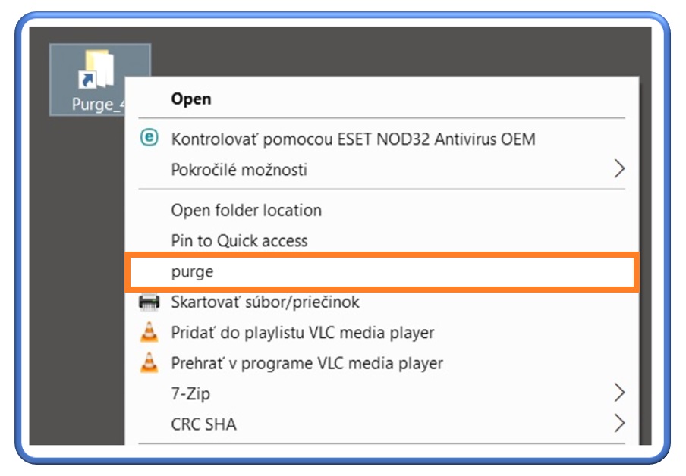This screenshot has height=476, width=686.
Task: Click the VLC cone beside Prehrať v programe
Action: [x=149, y=363]
